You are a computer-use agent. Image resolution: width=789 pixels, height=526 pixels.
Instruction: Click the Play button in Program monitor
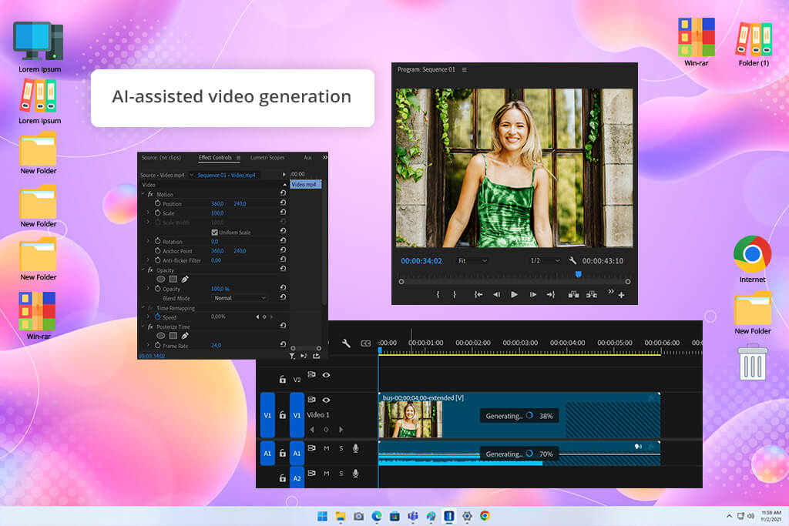tap(514, 294)
